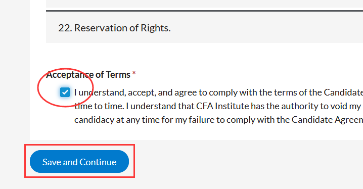
Task: Expand the 22. Reservation of Rights section
Action: click(x=204, y=28)
